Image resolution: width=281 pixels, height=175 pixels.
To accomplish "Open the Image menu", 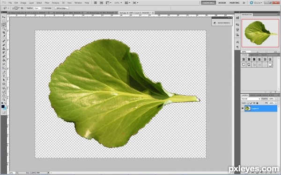I will 23,3.
